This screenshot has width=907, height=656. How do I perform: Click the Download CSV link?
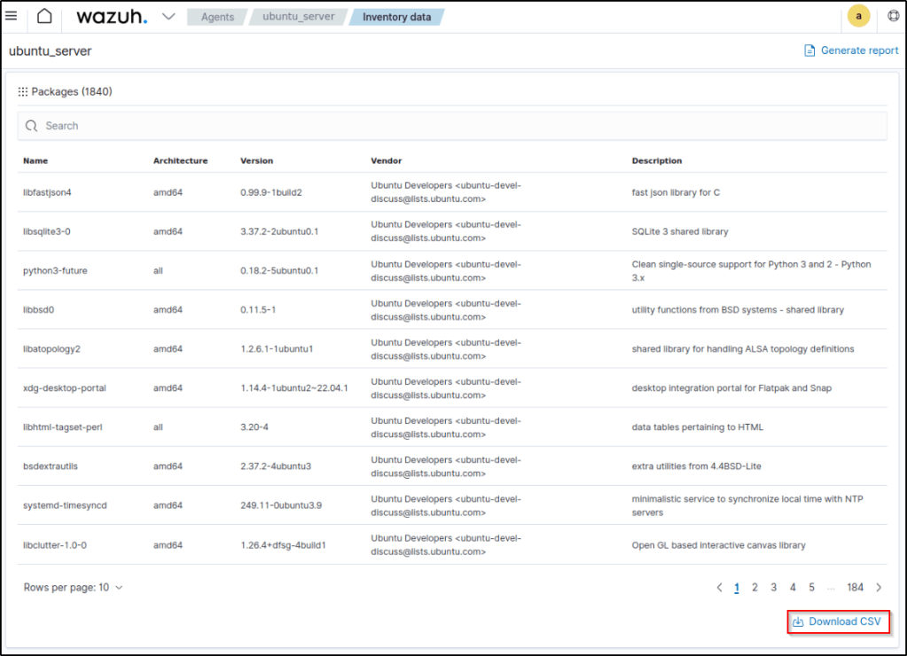(845, 622)
